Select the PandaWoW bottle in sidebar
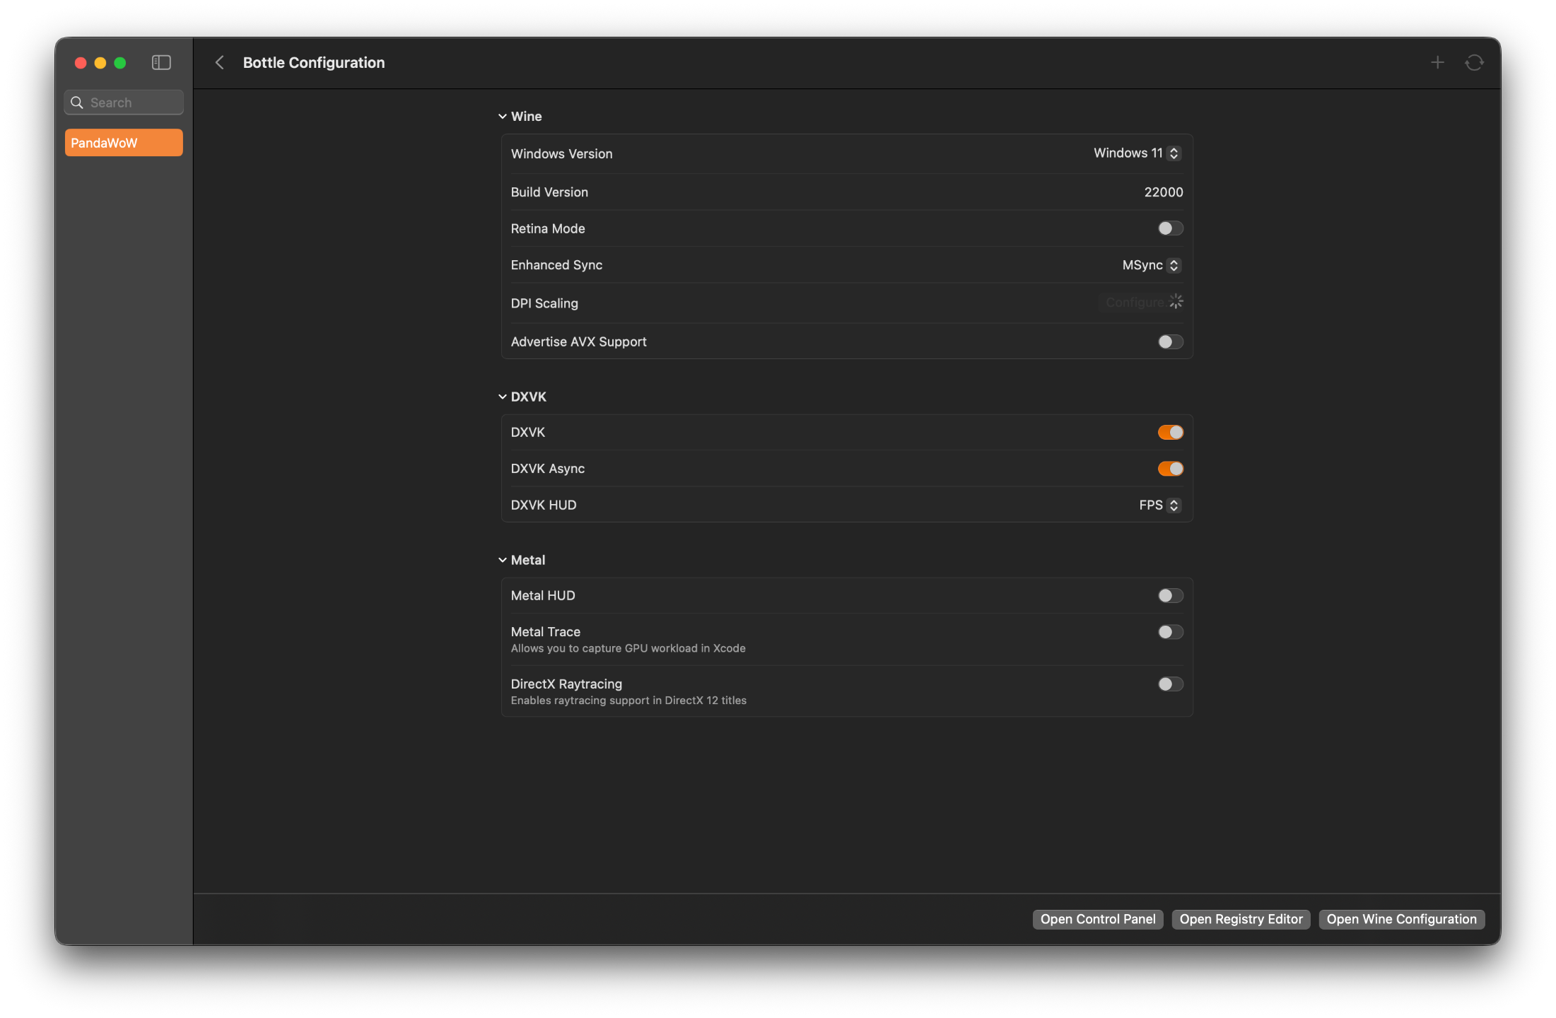Image resolution: width=1556 pixels, height=1018 pixels. tap(124, 143)
